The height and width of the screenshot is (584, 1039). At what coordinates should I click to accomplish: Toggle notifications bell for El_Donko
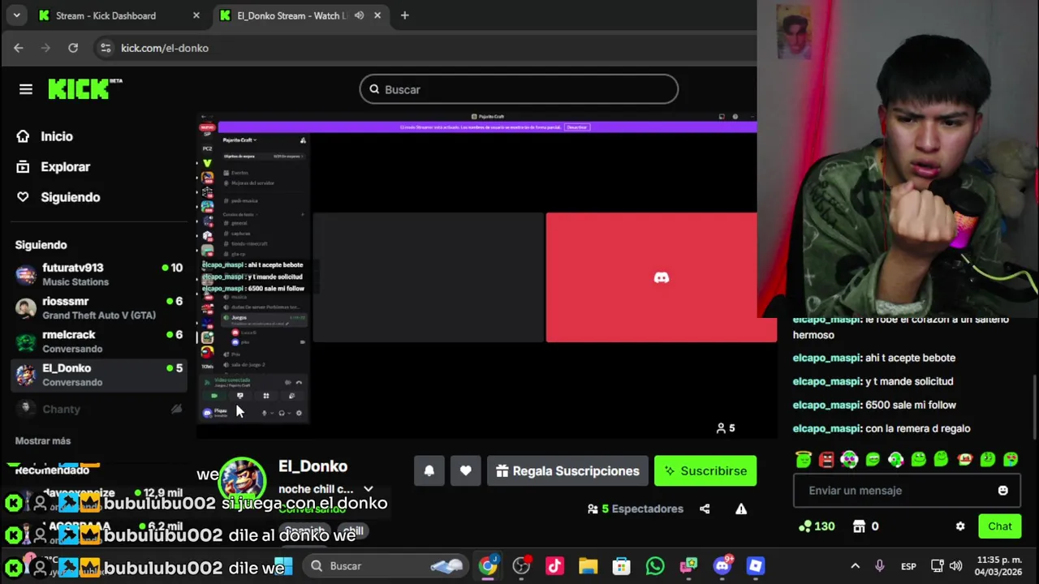click(429, 470)
